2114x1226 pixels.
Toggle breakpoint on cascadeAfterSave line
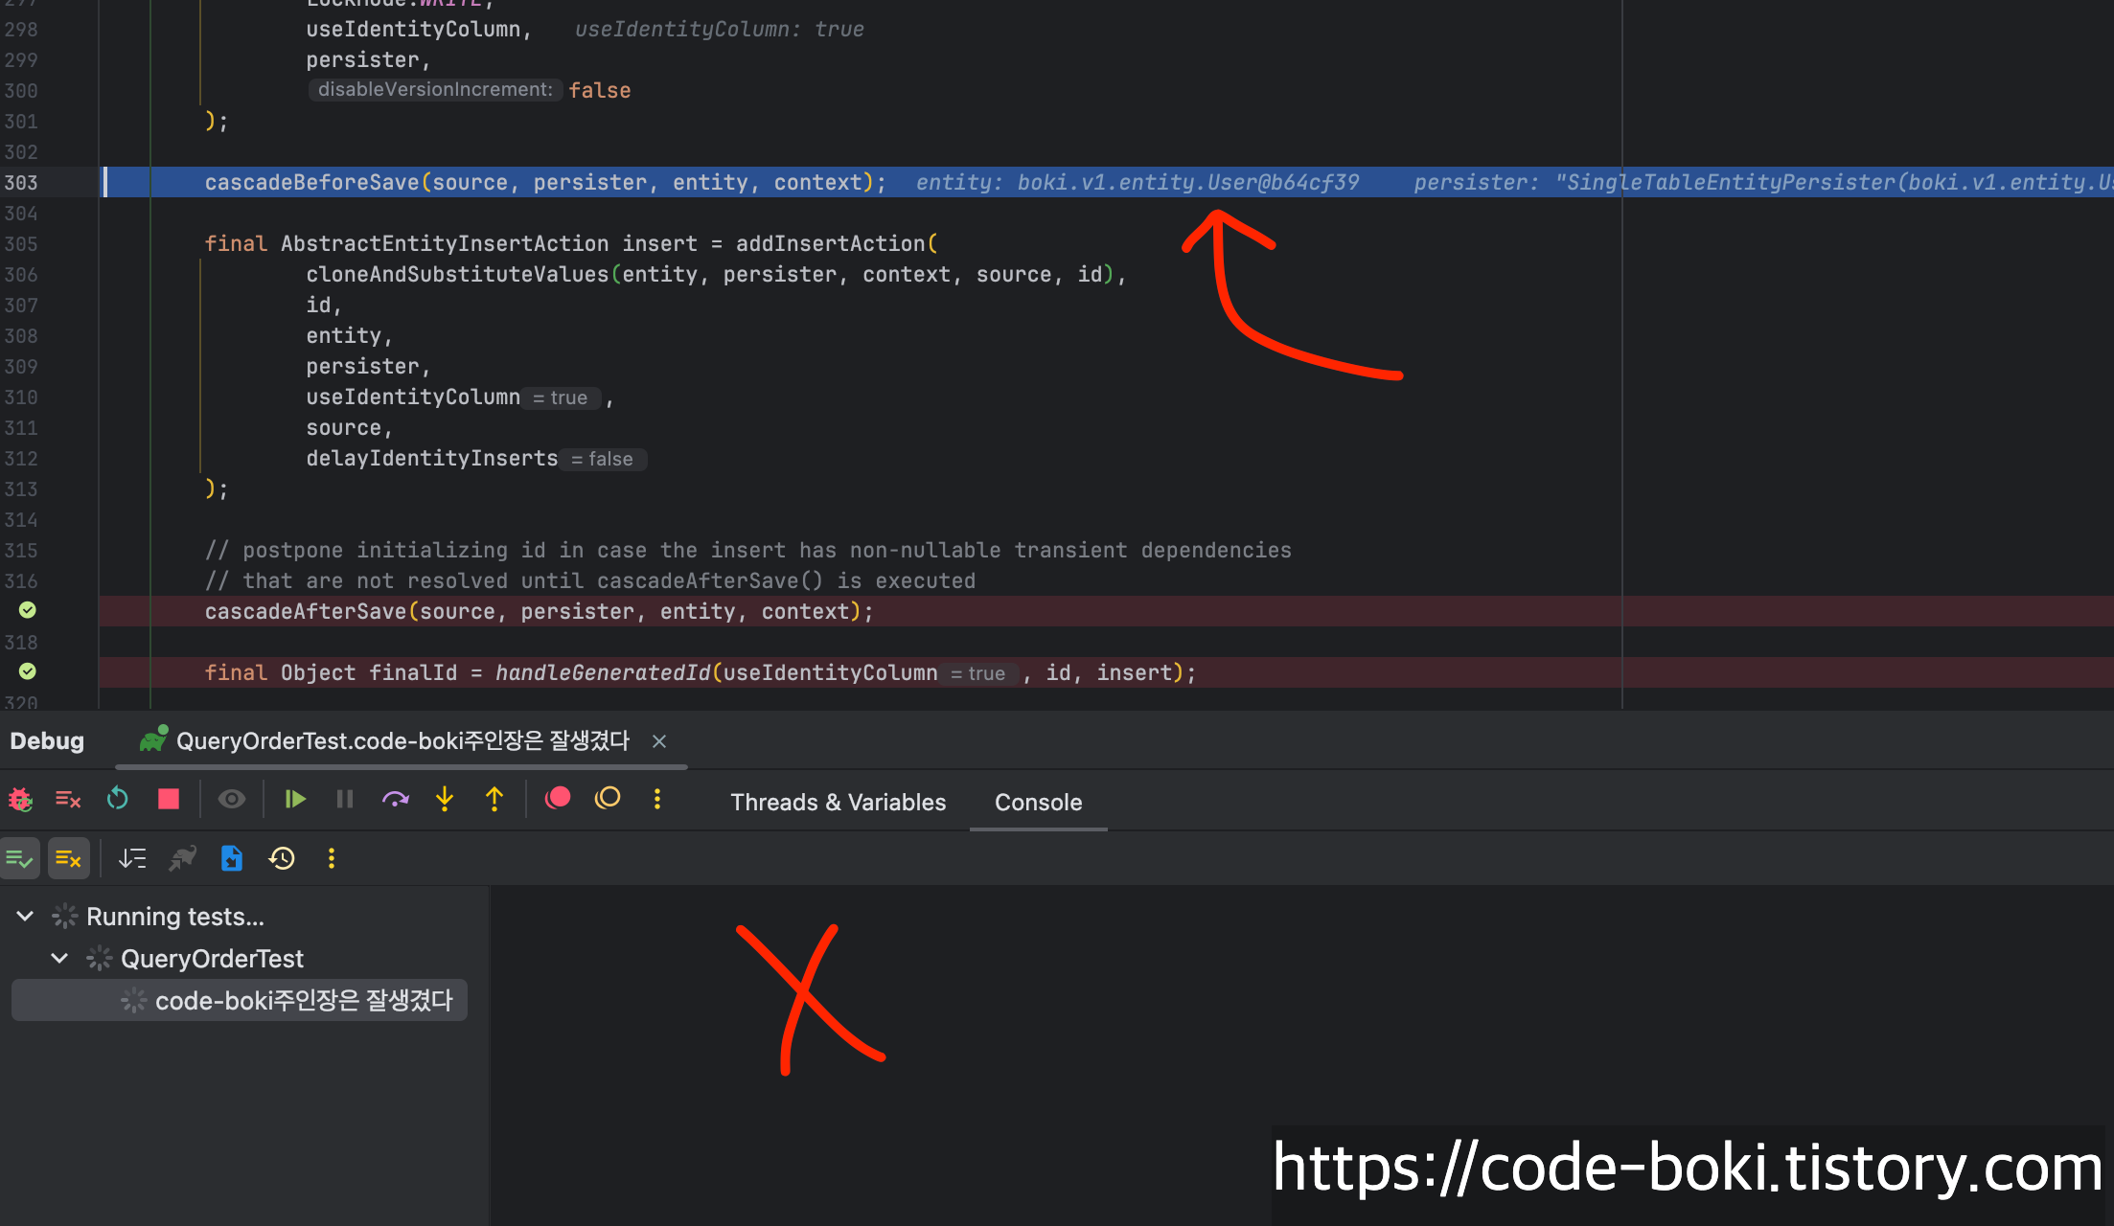pyautogui.click(x=28, y=611)
